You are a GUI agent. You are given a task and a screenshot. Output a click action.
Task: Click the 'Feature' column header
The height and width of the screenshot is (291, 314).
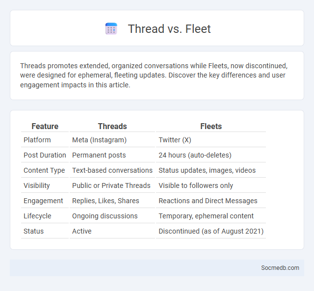pyautogui.click(x=45, y=127)
